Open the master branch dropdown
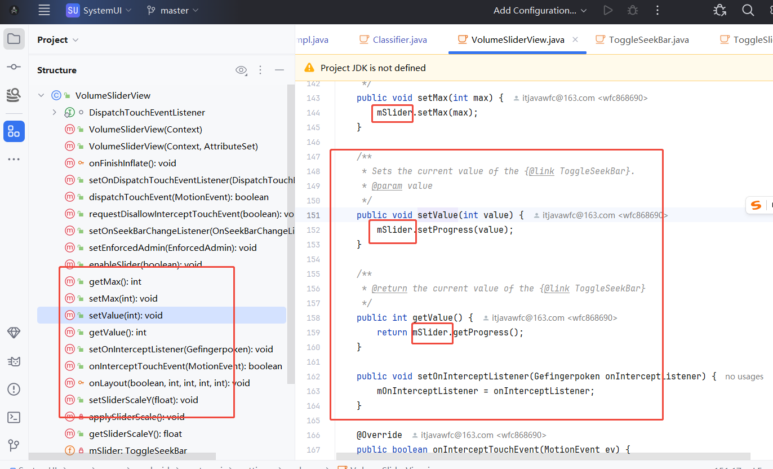Image resolution: width=773 pixels, height=469 pixels. [x=172, y=10]
